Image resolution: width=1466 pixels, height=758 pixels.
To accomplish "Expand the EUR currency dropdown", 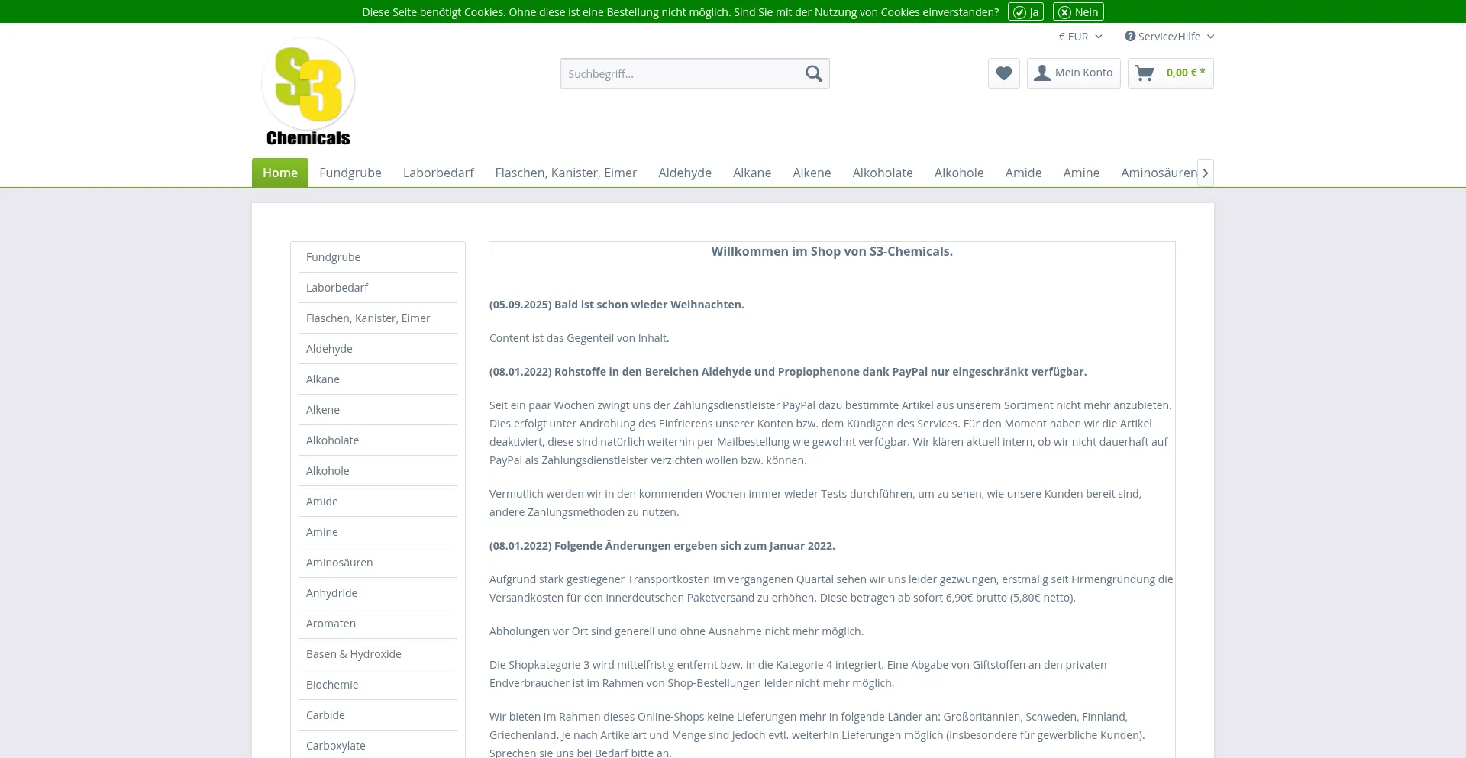I will [1080, 37].
